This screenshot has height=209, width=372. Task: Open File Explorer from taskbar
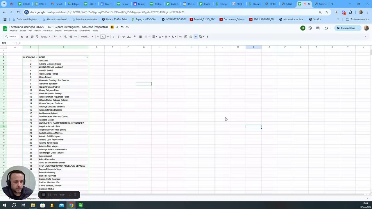[x=33, y=205]
